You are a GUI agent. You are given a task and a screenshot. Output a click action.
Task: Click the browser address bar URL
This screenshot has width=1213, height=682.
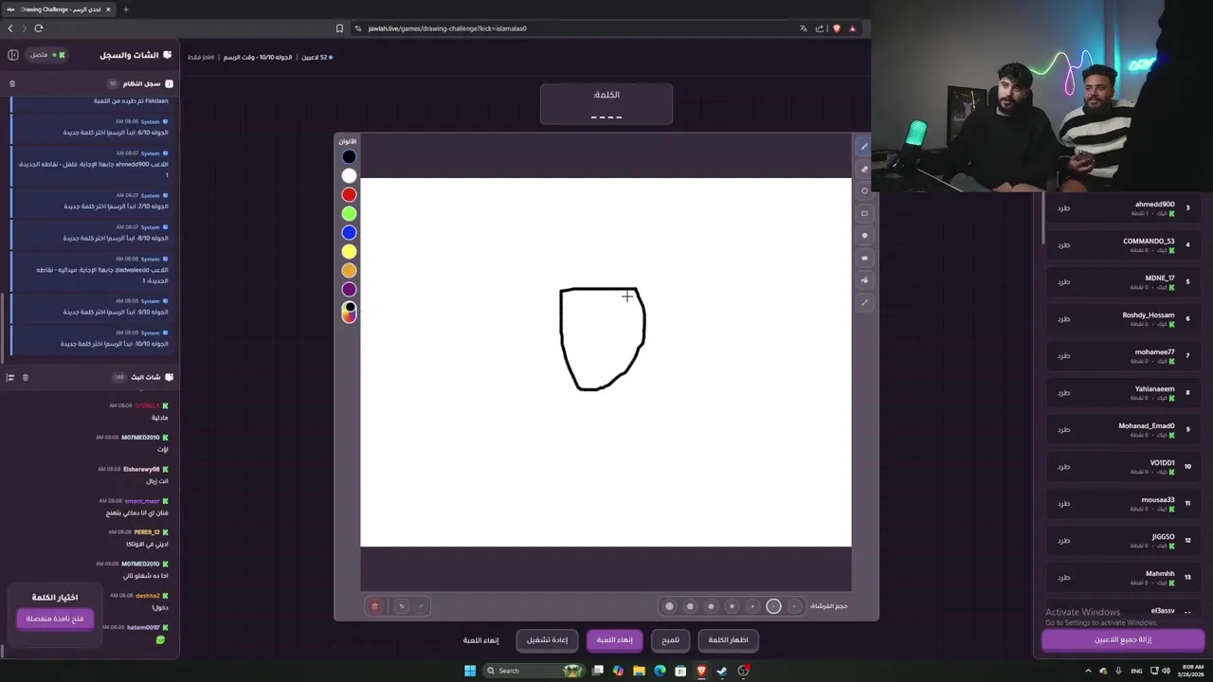[447, 28]
